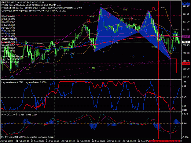Click the R2=213.1967 pivot label

[8, 22]
